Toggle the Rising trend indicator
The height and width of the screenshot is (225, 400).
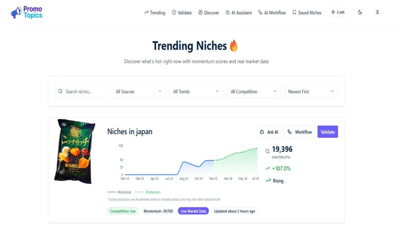point(274,181)
